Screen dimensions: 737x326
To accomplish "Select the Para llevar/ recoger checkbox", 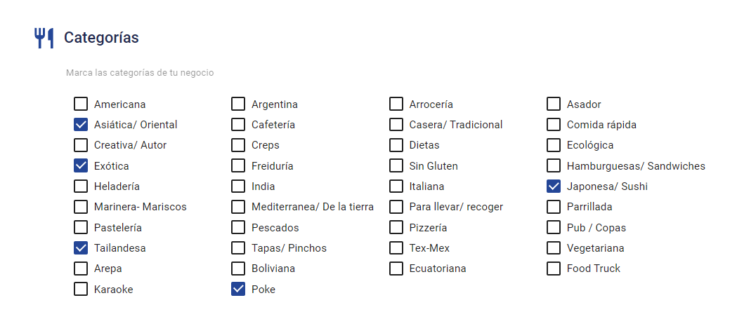I will click(x=396, y=207).
